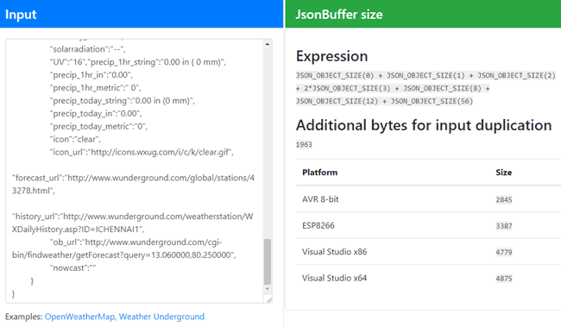The height and width of the screenshot is (327, 561).
Task: Click the 2845 size value for AVR
Action: coord(504,199)
